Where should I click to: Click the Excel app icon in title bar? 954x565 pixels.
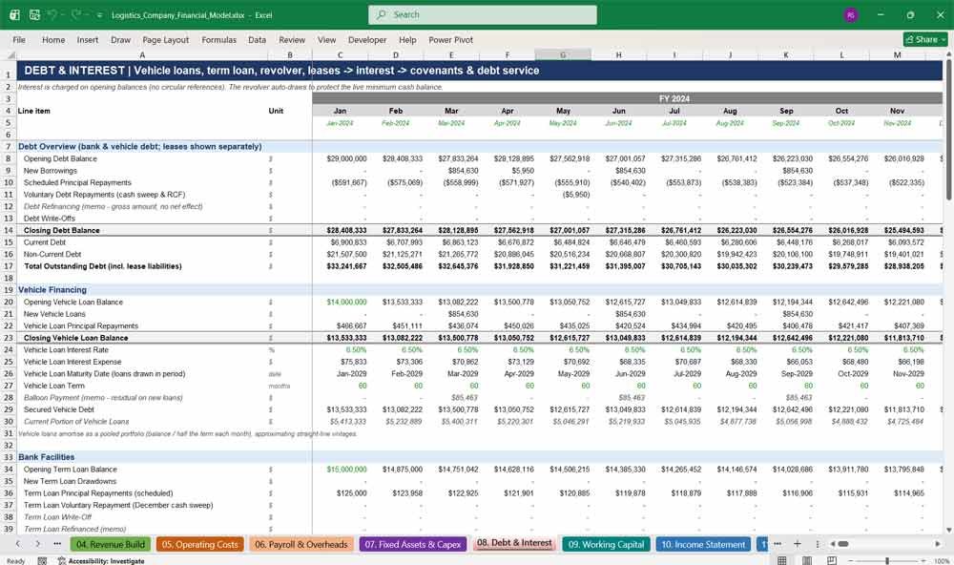point(14,14)
